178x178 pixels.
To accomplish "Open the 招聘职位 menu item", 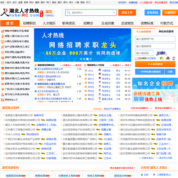I will coord(29,23).
